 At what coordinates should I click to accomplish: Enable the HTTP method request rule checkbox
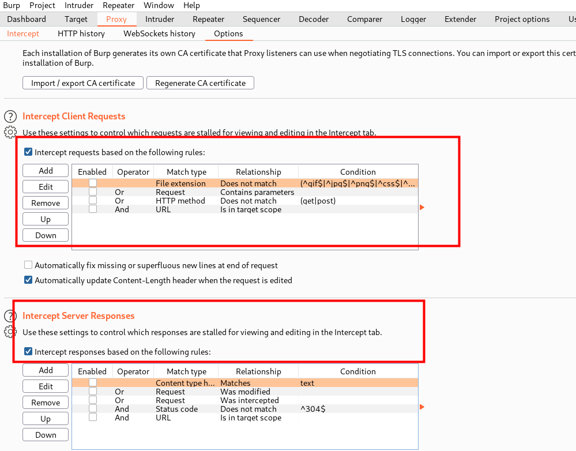(93, 200)
